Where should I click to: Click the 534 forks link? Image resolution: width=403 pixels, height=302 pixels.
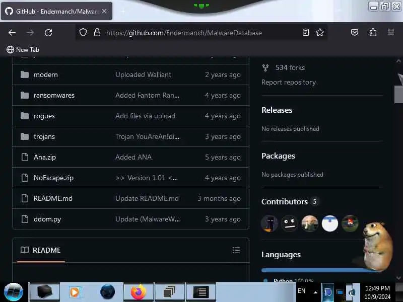(x=290, y=67)
